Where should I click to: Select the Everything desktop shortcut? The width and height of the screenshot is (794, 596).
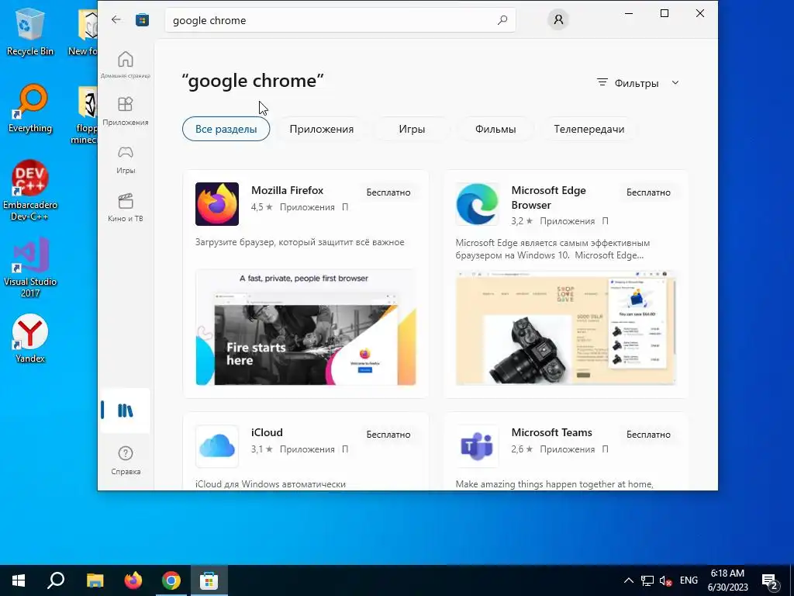point(30,109)
